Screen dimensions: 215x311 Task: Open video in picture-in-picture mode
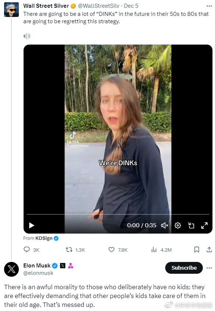tap(191, 225)
